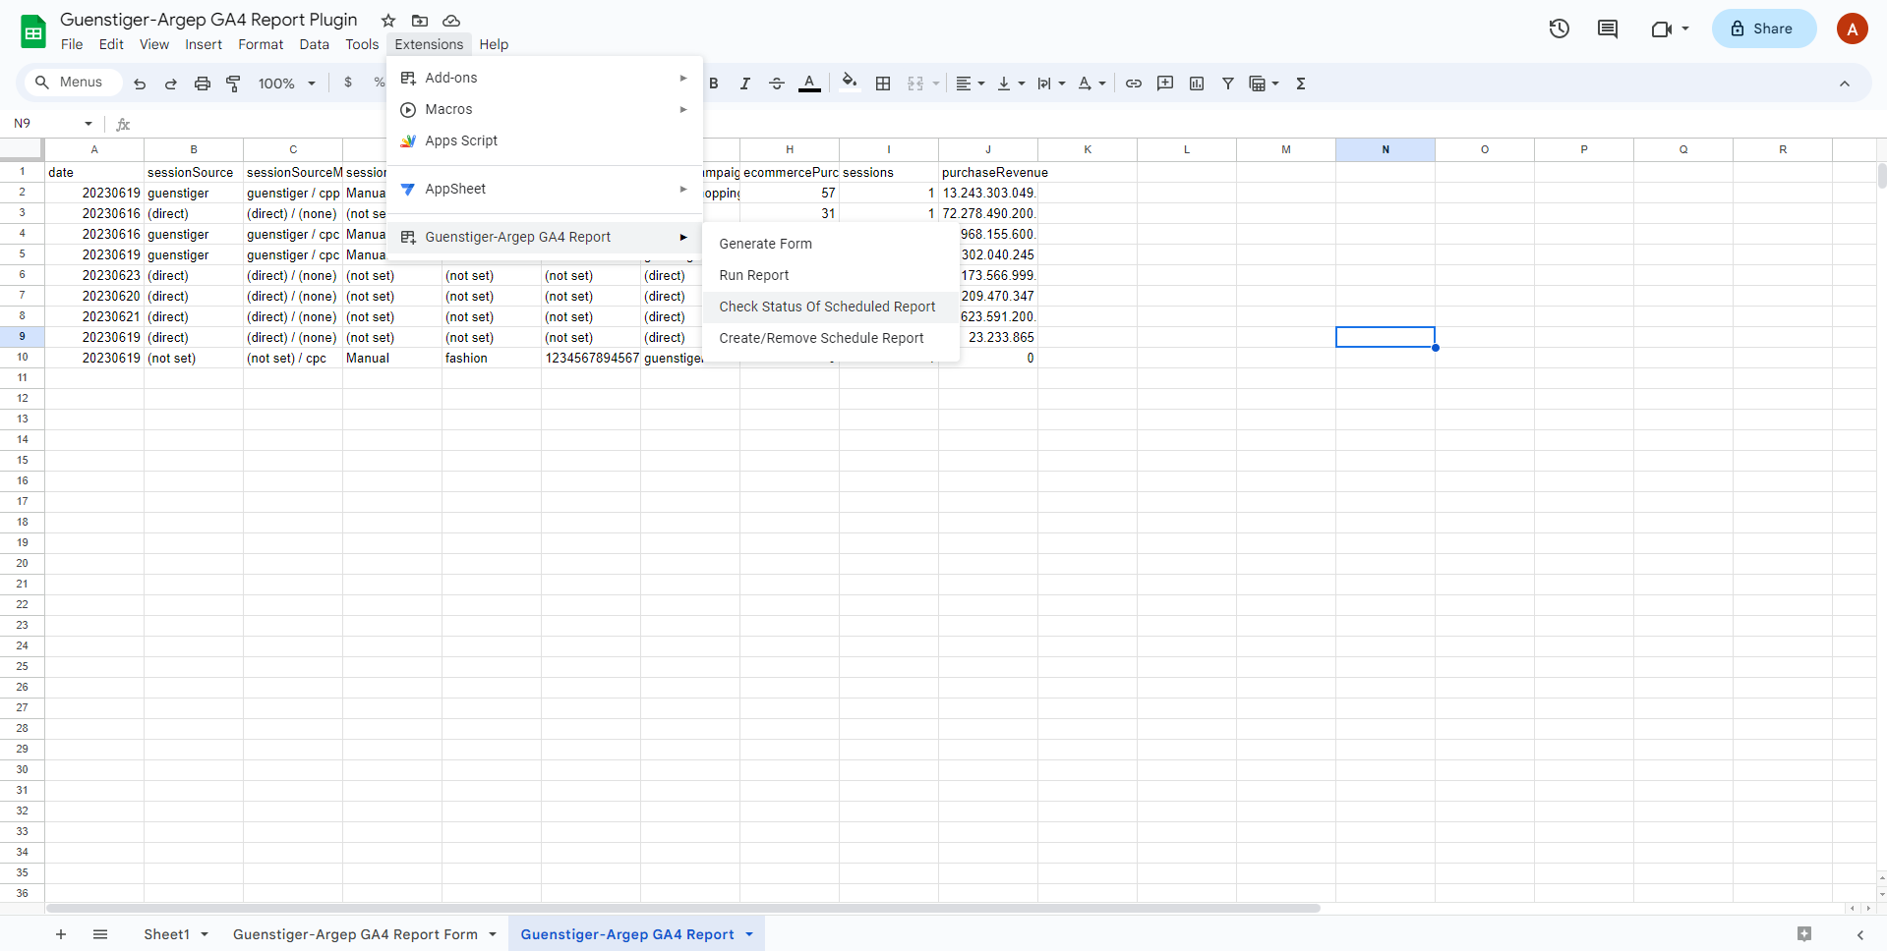Viewport: 1887px width, 951px height.
Task: Open the text color picker
Action: pos(809,84)
